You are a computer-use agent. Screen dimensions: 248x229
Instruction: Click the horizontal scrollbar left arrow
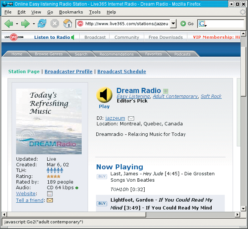(4, 215)
